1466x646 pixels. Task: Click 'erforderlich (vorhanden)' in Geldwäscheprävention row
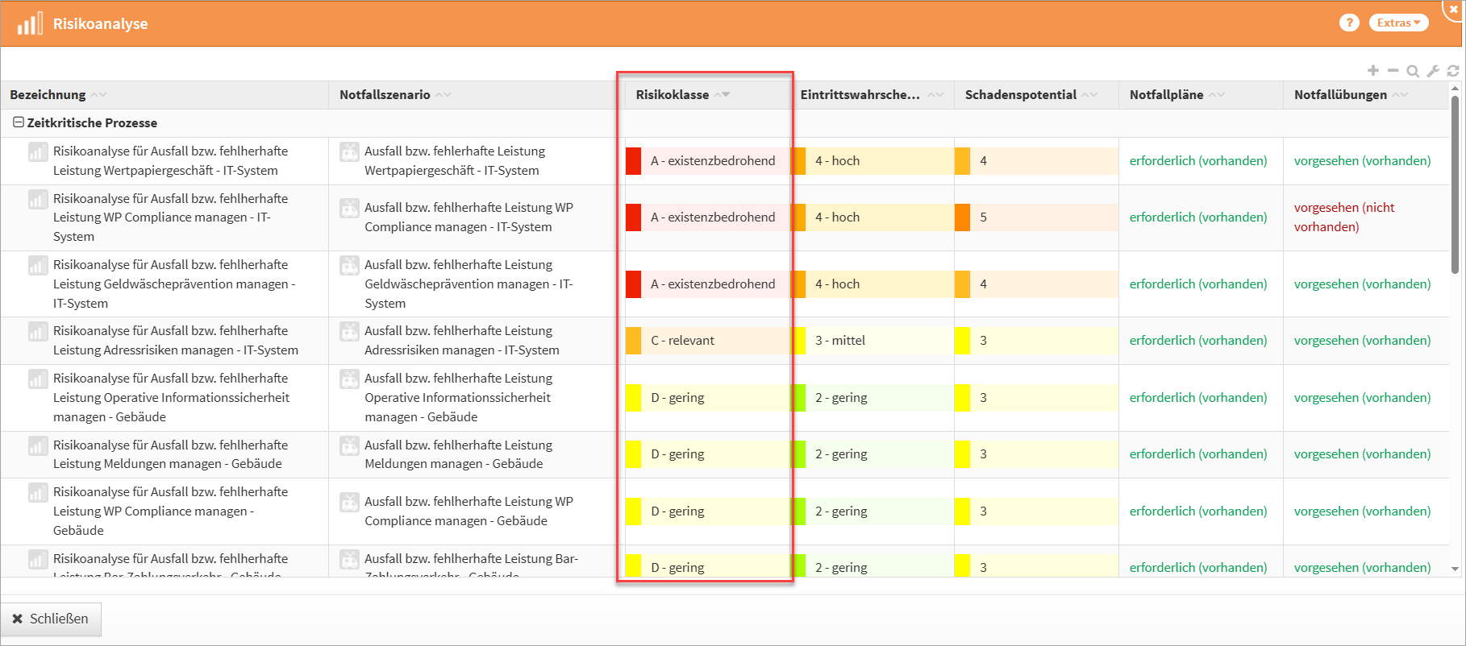(1197, 284)
